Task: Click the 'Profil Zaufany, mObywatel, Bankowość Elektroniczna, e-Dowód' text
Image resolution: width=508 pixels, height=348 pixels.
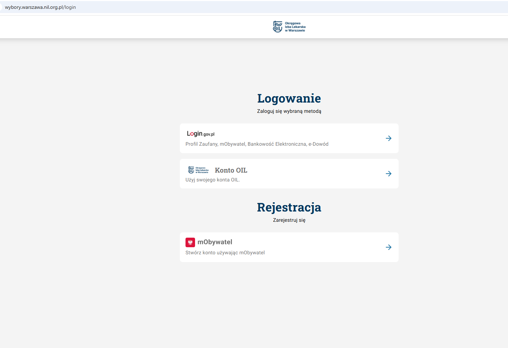Action: [257, 144]
